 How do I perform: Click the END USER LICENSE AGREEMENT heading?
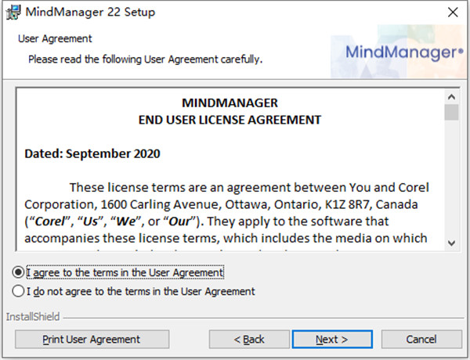pyautogui.click(x=230, y=120)
